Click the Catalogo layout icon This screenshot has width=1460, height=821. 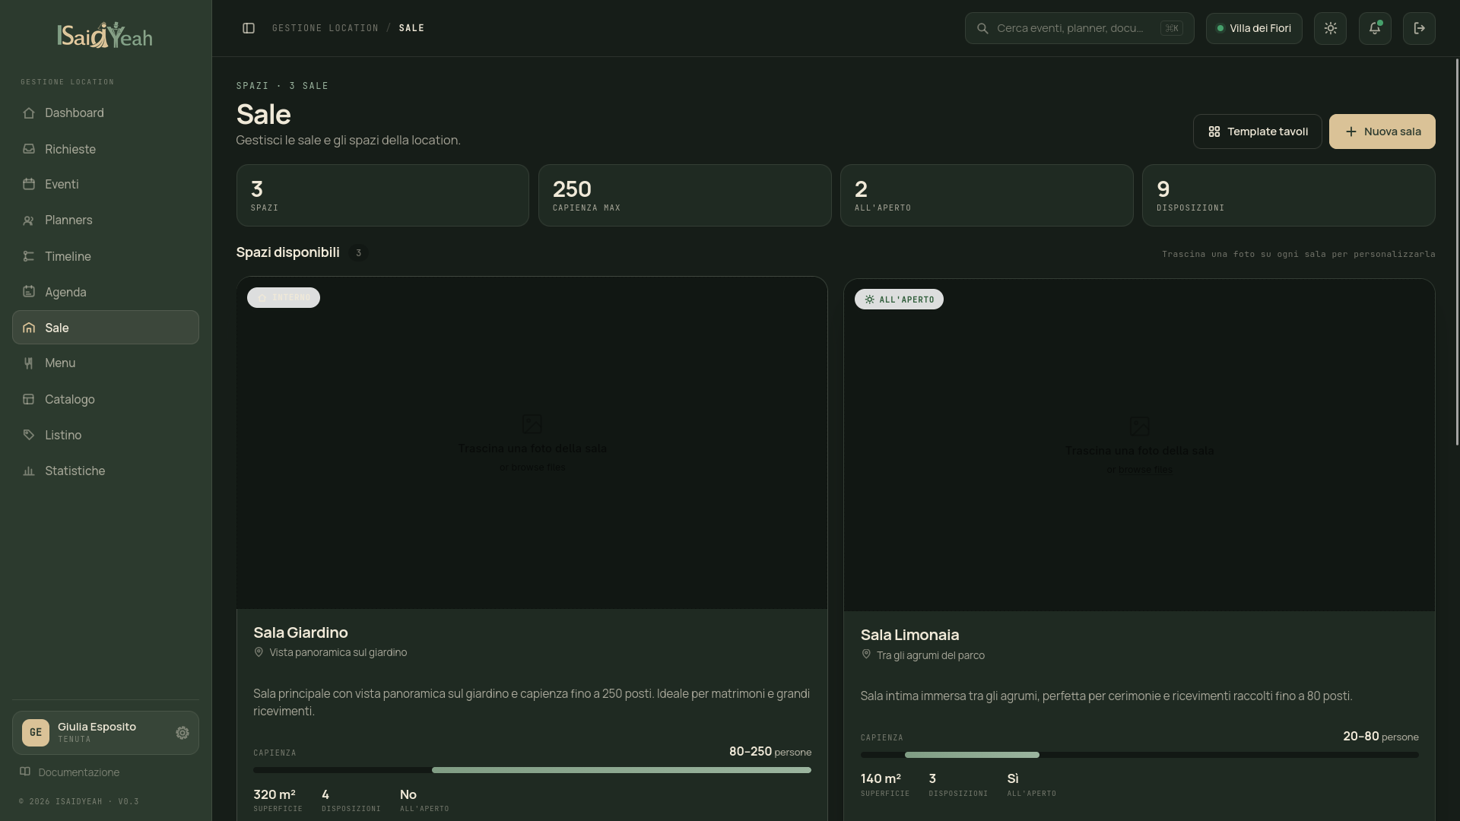29,399
